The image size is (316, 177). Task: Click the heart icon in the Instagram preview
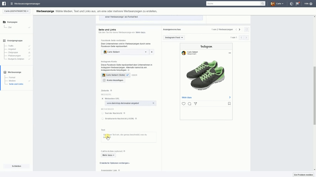point(184,104)
